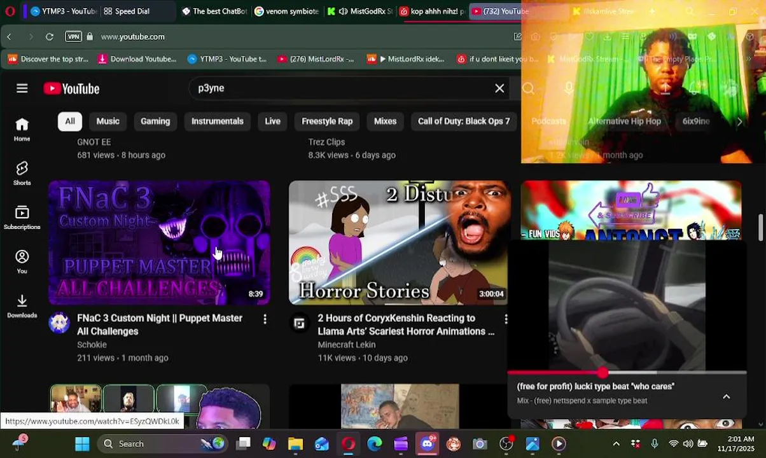Open Horror Stories video thumbnail
Image resolution: width=766 pixels, height=458 pixels.
coord(399,243)
